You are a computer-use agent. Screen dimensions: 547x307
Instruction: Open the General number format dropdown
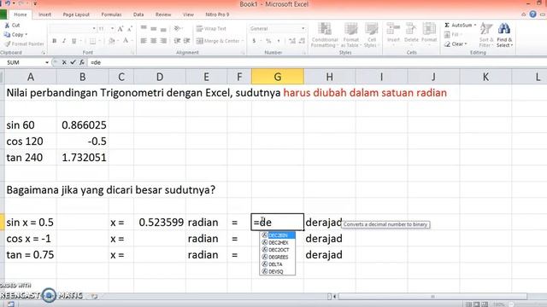tap(303, 28)
